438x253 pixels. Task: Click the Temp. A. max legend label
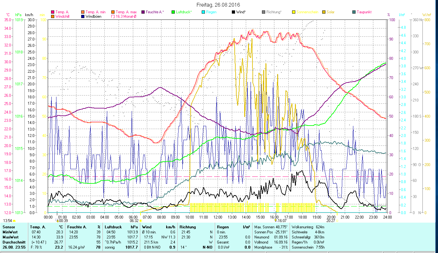[x=126, y=12]
